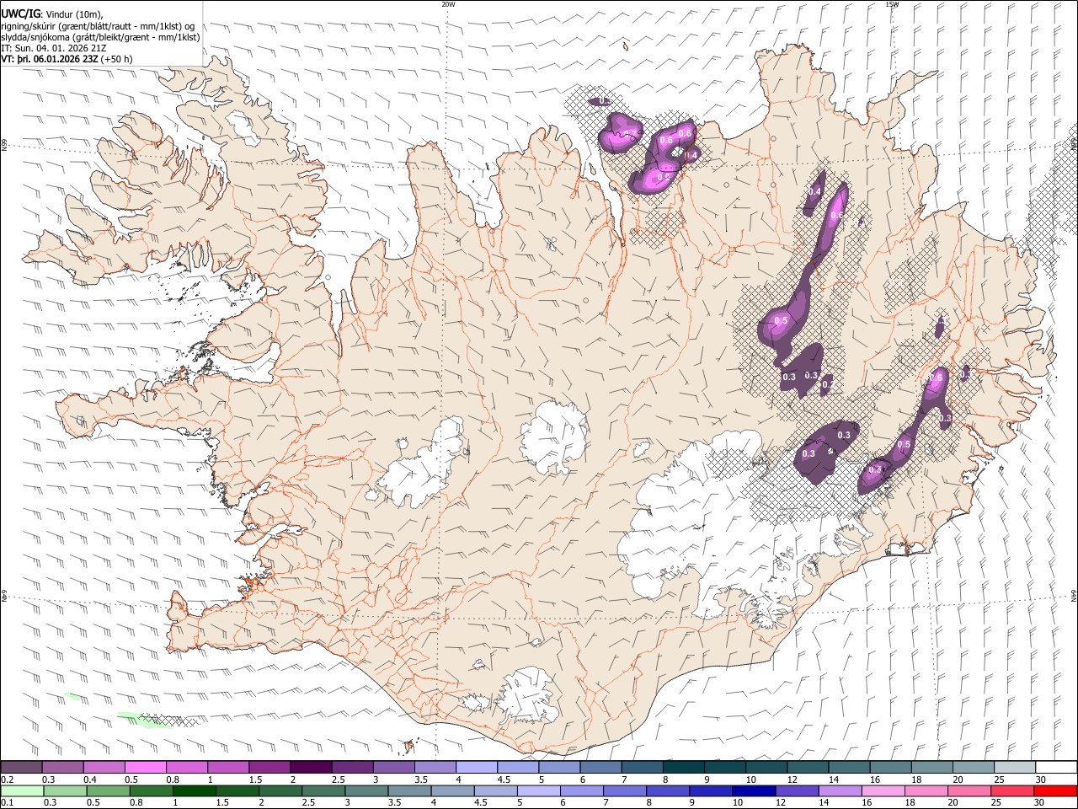1078x809 pixels.
Task: Click the 'UWC/IG' title text
Action: [x=19, y=13]
